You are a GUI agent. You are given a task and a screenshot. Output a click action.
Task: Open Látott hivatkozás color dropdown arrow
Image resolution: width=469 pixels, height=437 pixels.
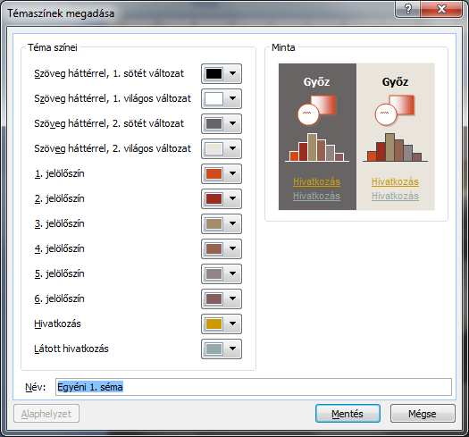[232, 349]
